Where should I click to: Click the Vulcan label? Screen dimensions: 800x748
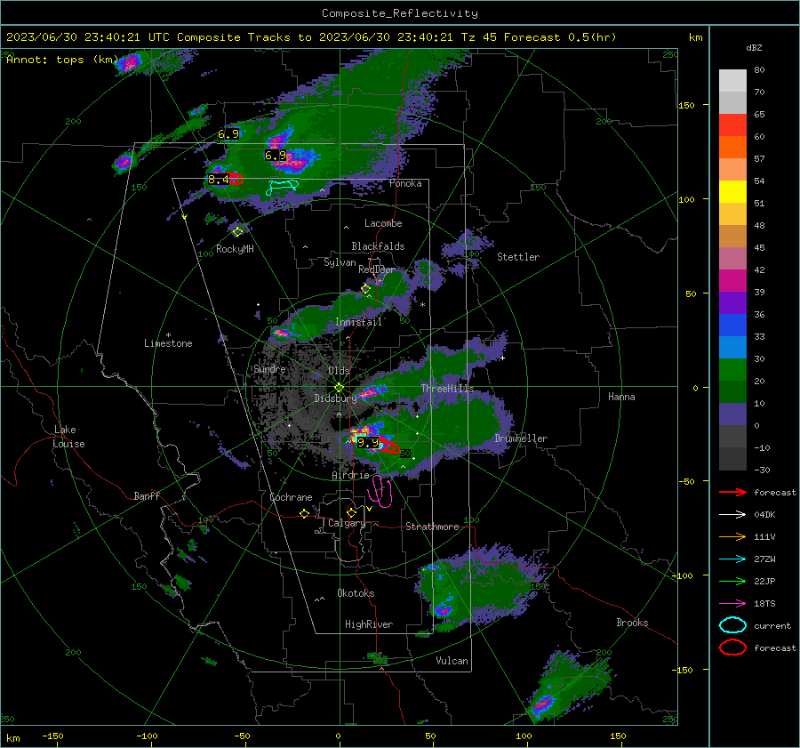click(452, 661)
